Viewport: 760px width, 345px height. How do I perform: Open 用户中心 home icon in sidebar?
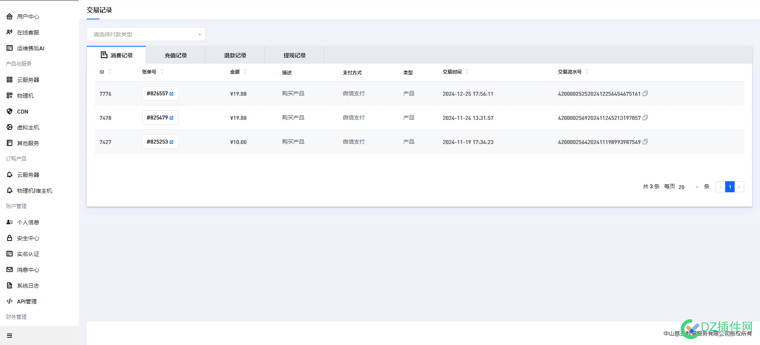[x=10, y=16]
